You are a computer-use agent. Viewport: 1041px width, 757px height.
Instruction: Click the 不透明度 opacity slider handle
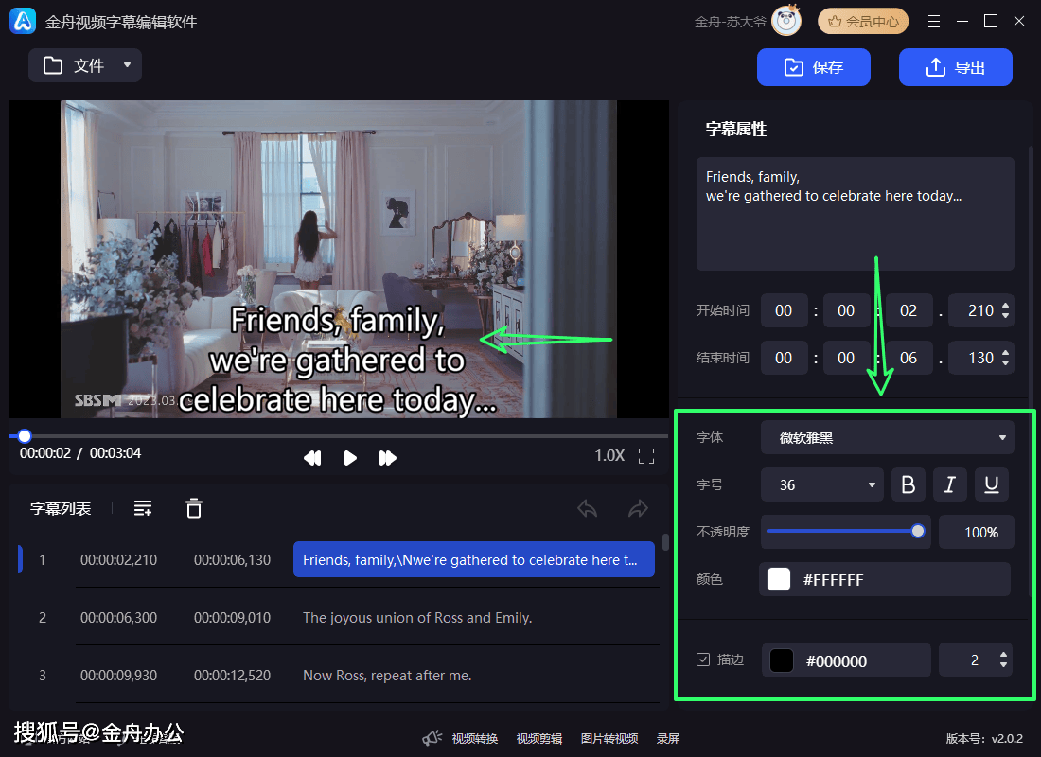pos(918,531)
